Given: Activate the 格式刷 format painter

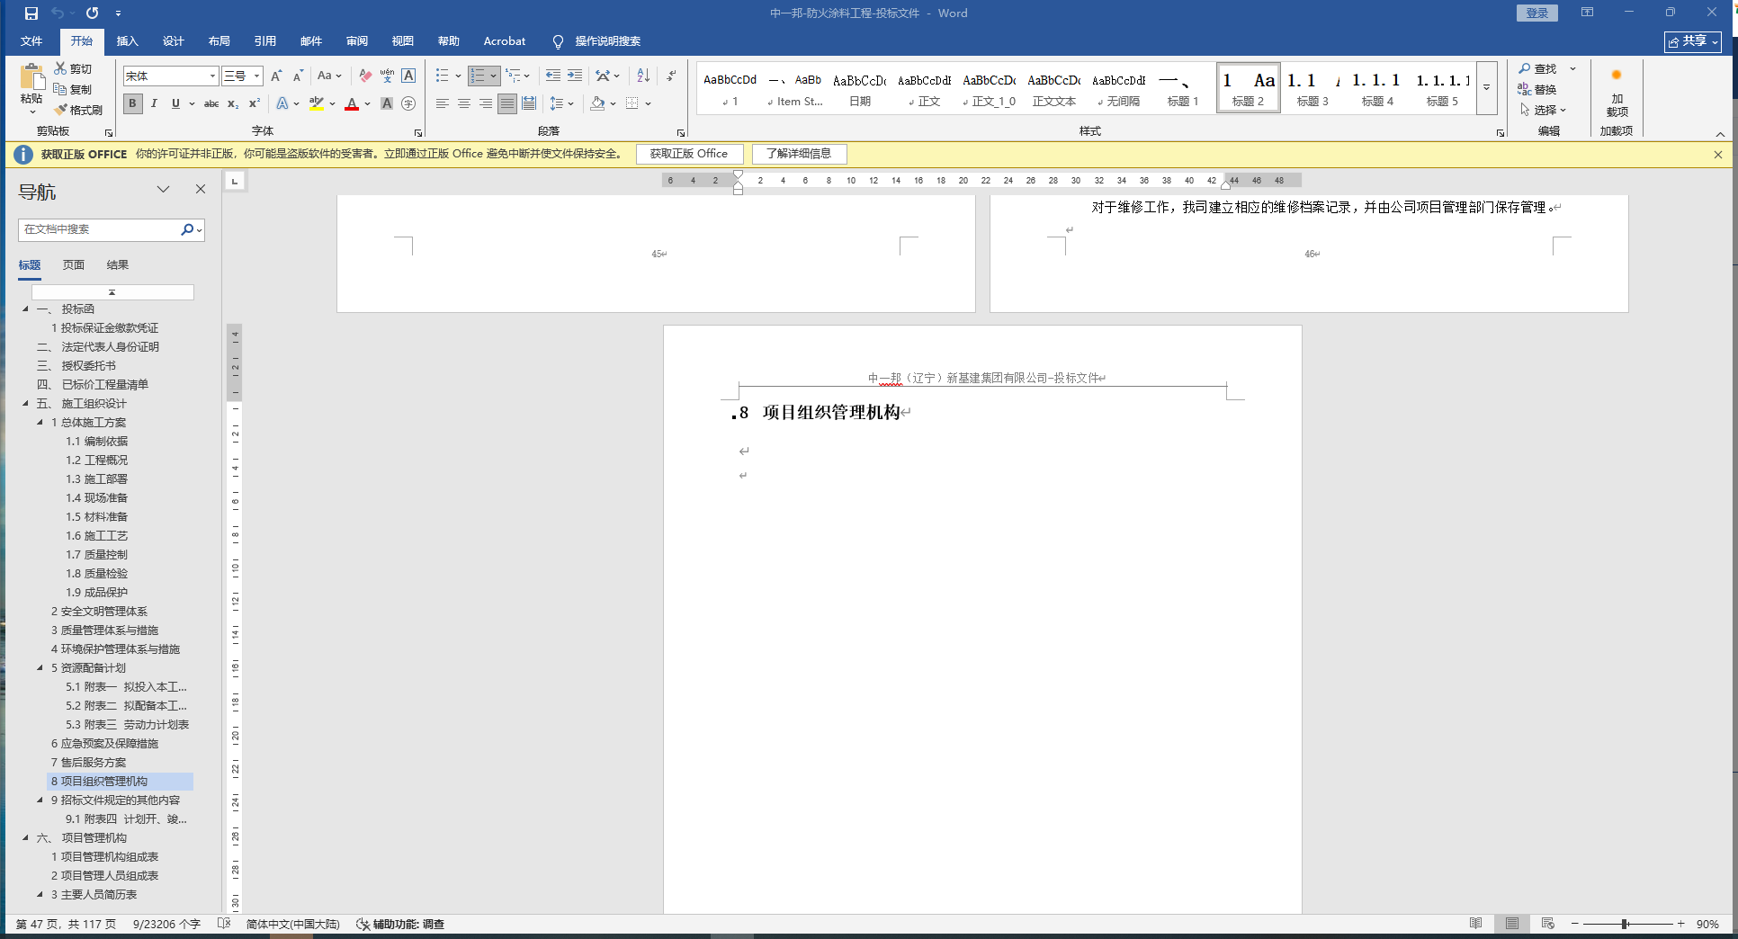Looking at the screenshot, I should (78, 110).
